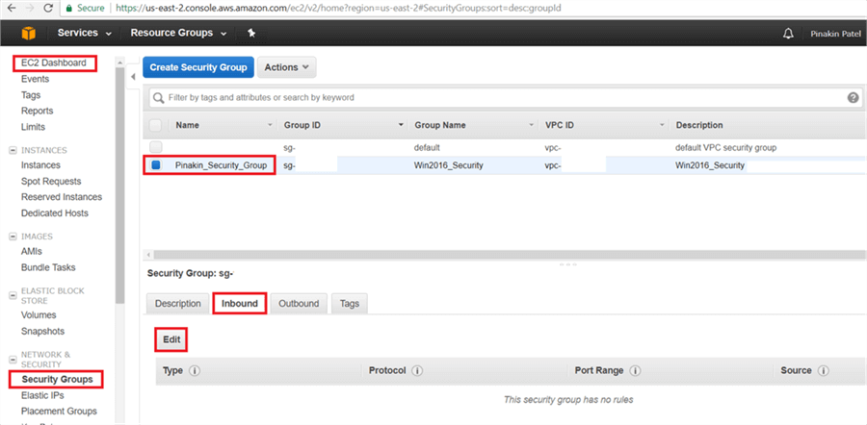Click the Edit inbound rules button

coord(171,339)
